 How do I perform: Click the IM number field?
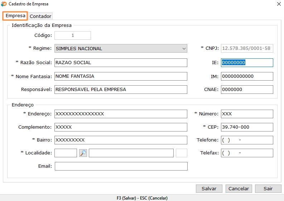click(247, 76)
